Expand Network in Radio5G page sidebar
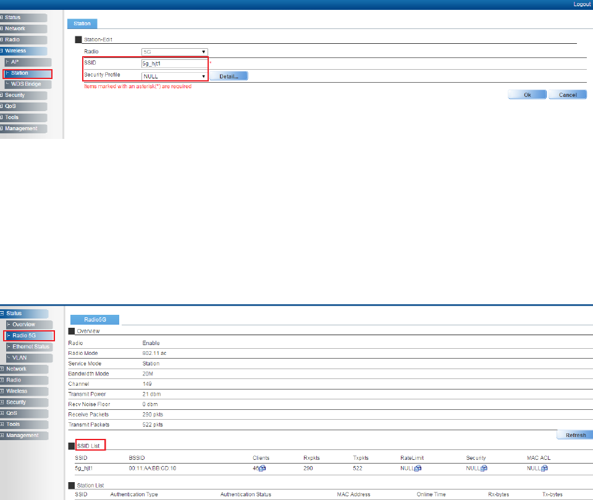 tap(24, 369)
